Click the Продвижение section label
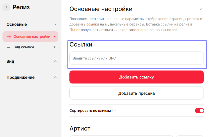The width and height of the screenshot is (222, 137). pos(20,77)
